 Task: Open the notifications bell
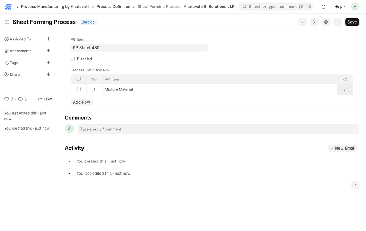(x=323, y=7)
